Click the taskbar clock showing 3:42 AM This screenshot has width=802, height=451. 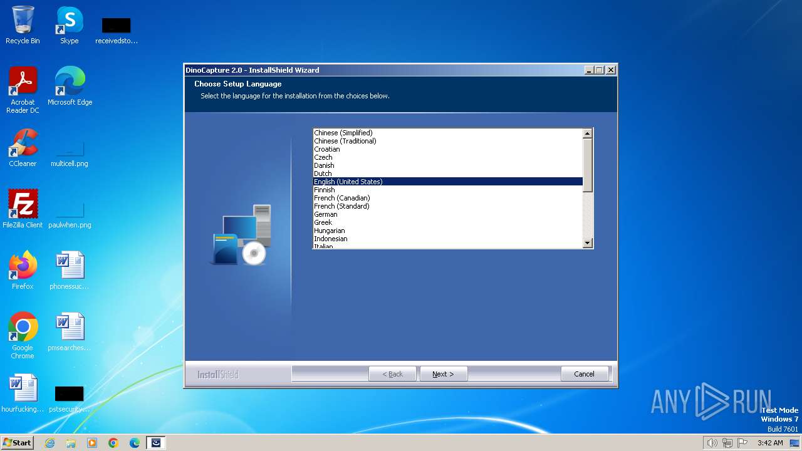click(x=770, y=443)
